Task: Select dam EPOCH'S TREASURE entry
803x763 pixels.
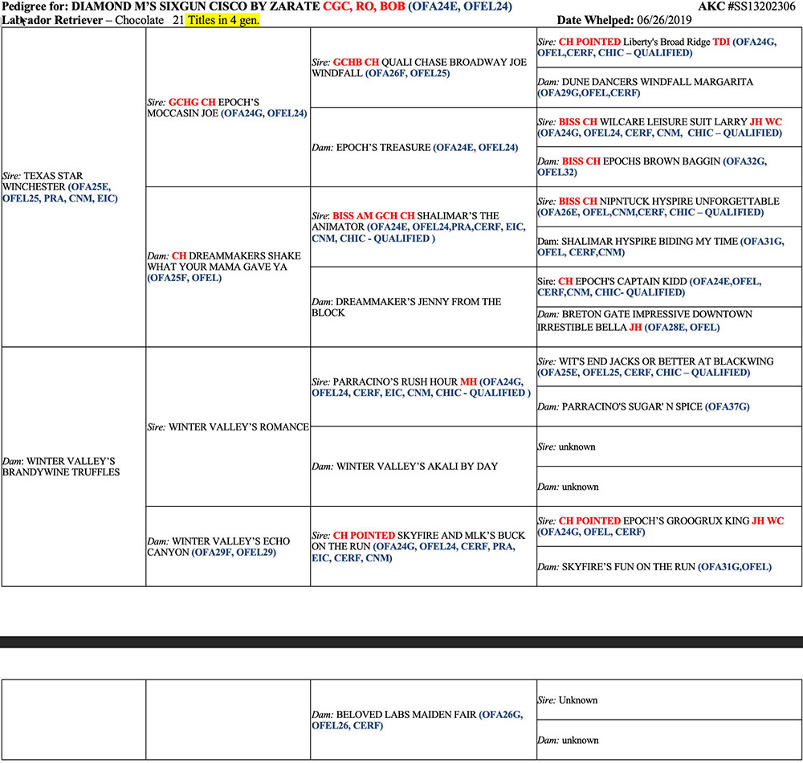Action: coord(414,148)
